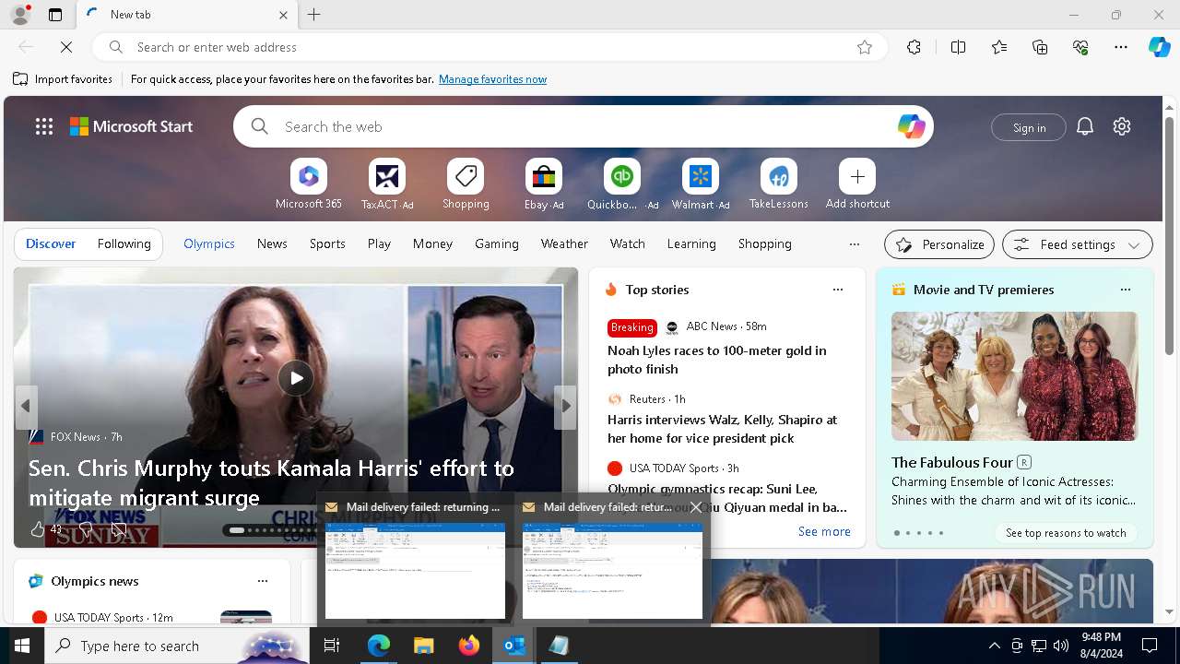Add this page to favorites star
Viewport: 1180px width, 664px height.
pos(865,47)
